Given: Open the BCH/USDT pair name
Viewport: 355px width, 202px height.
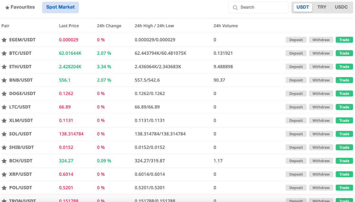Looking at the screenshot, I should point(21,161).
